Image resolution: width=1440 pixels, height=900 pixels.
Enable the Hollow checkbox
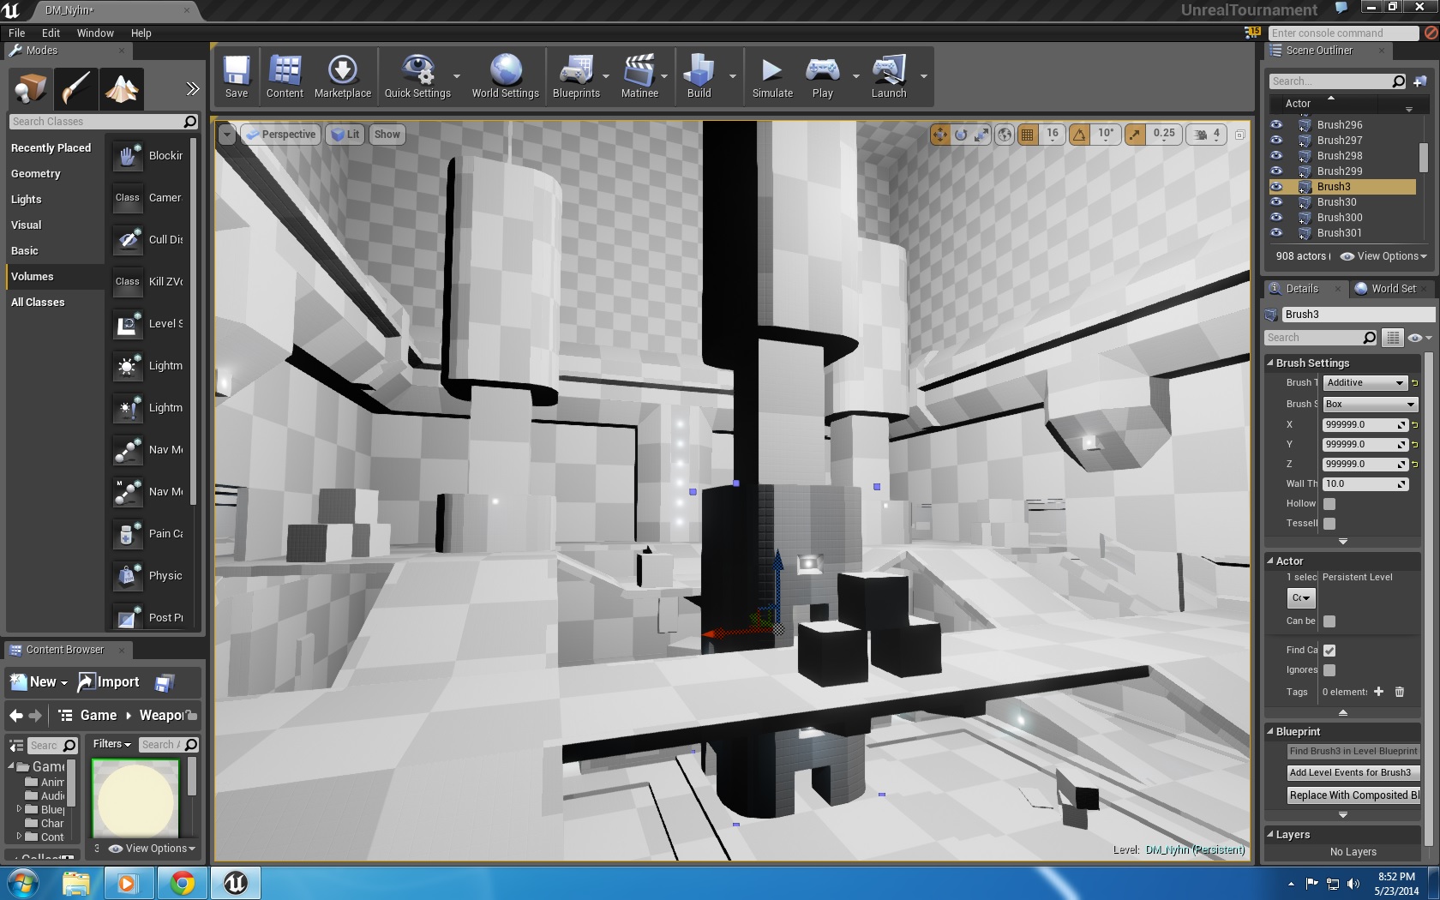coord(1329,504)
